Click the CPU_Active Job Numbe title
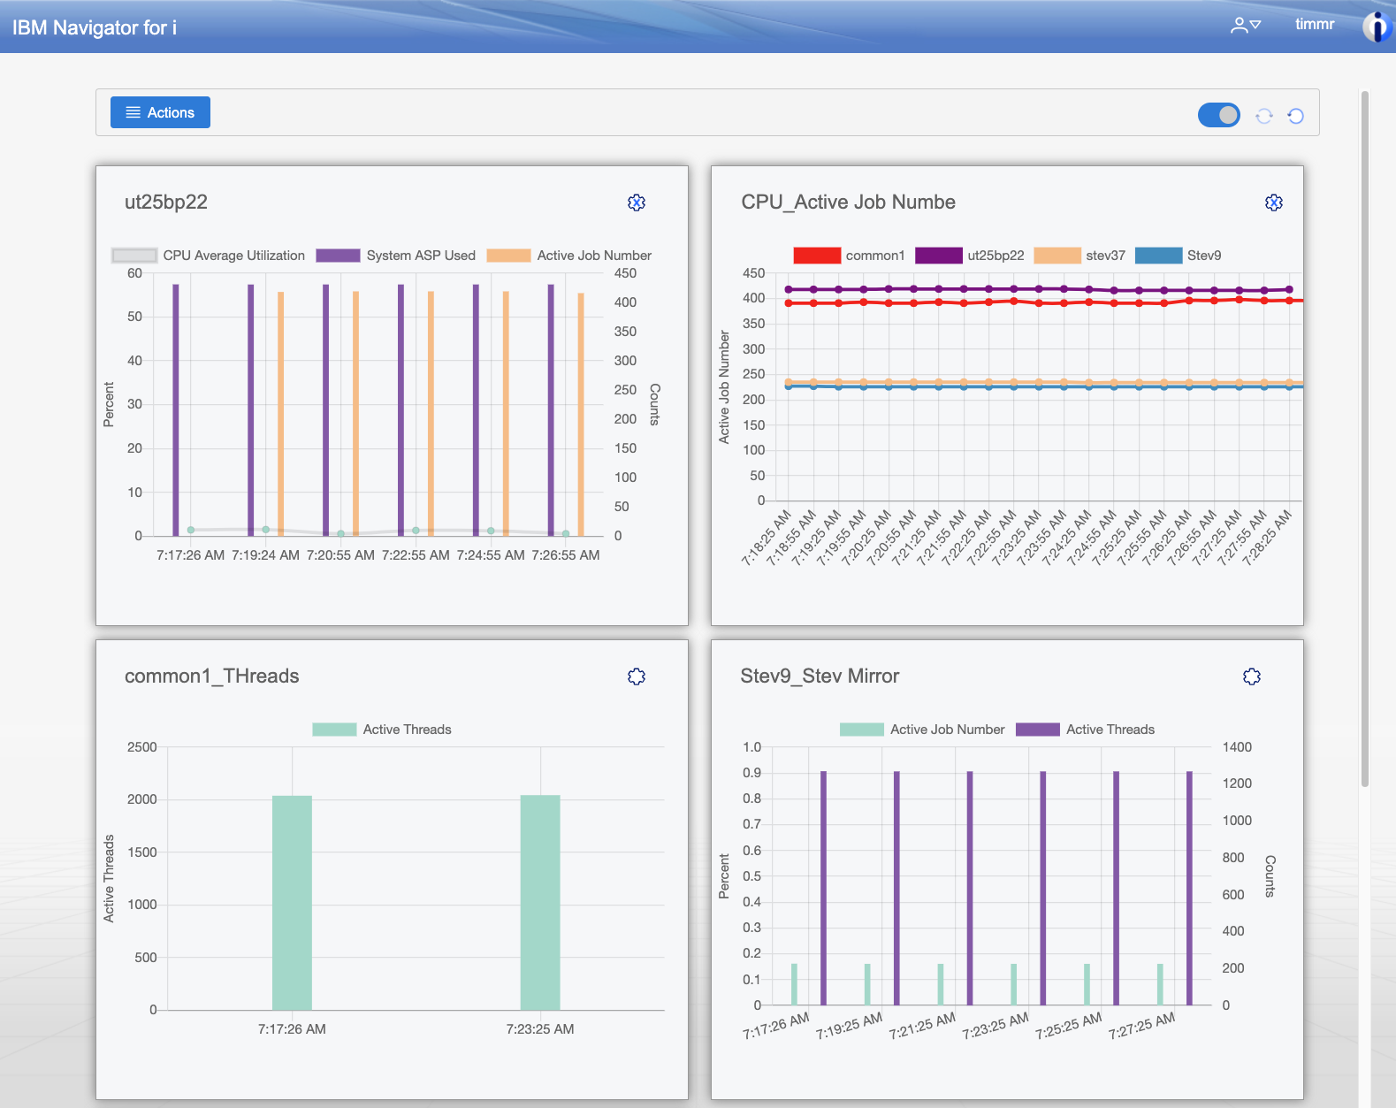This screenshot has height=1108, width=1396. click(849, 202)
